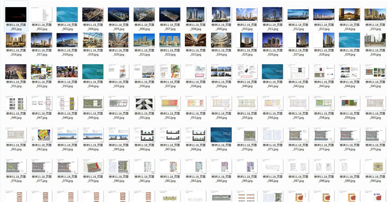Click the blue divider page thumbnail _029.jpg
Screen dimensions: 388x202
pyautogui.click(x=349, y=40)
